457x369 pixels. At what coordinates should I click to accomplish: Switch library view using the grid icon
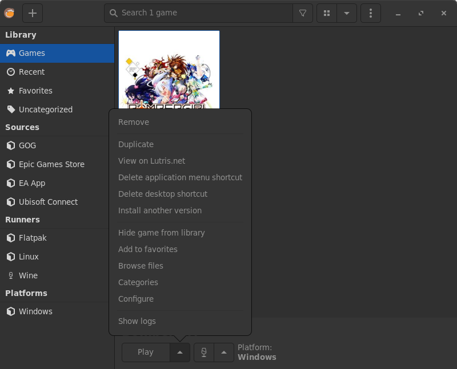coord(326,13)
